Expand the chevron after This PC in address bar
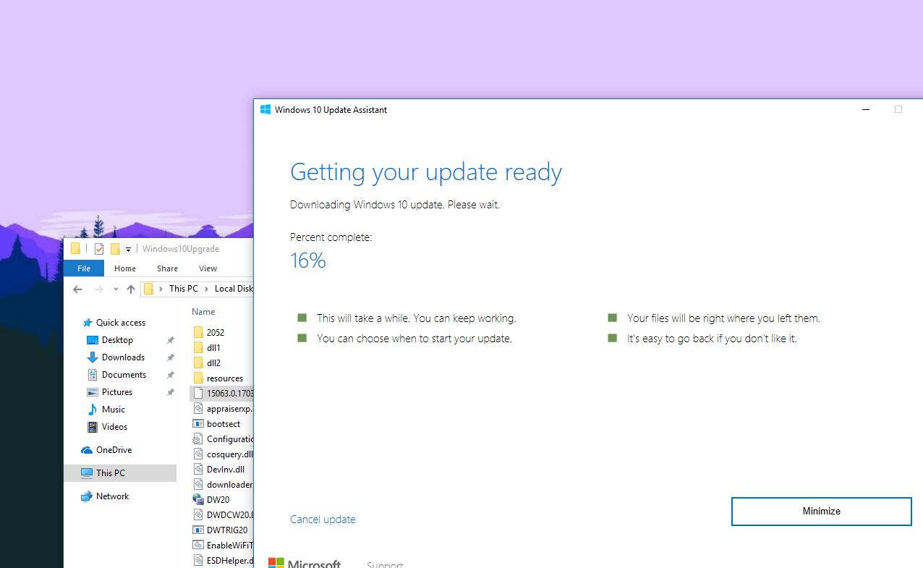Image resolution: width=923 pixels, height=568 pixels. coord(206,289)
